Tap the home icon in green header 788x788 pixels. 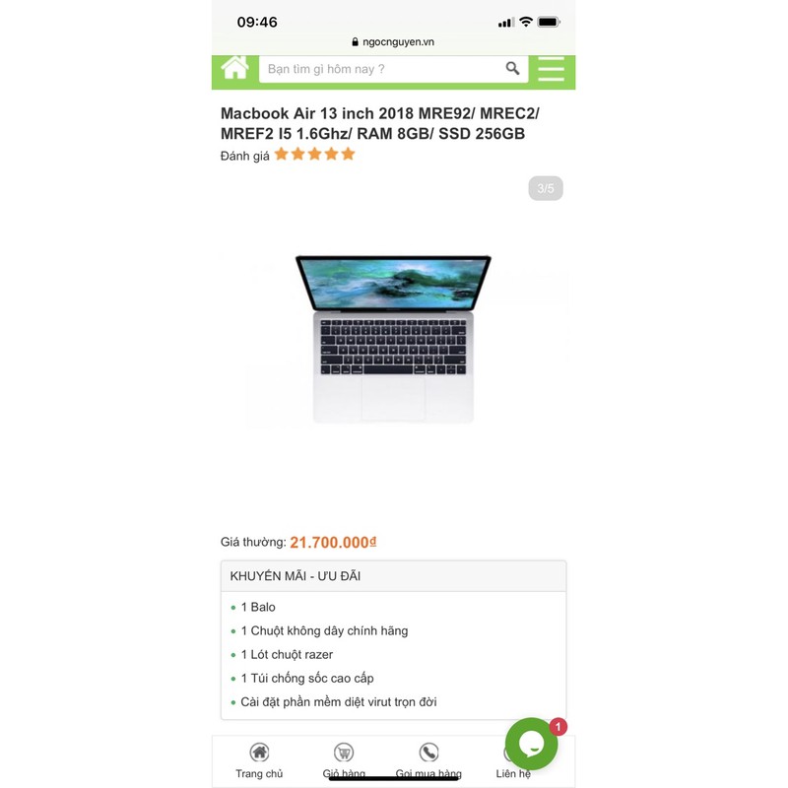click(x=234, y=68)
